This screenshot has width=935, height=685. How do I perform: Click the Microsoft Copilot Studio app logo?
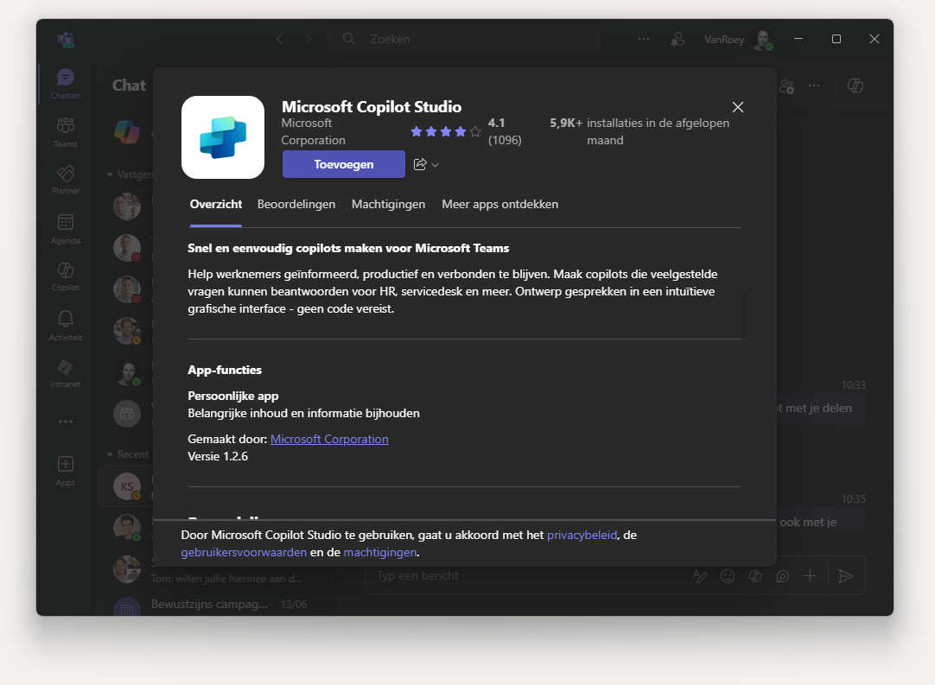tap(223, 137)
